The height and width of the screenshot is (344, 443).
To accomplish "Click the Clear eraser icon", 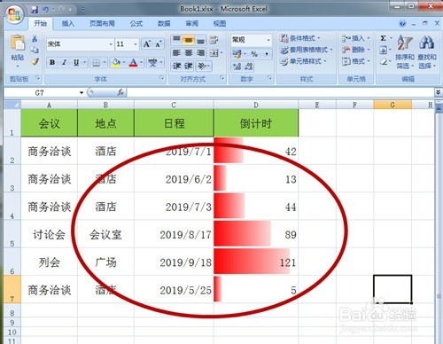I will (x=384, y=62).
